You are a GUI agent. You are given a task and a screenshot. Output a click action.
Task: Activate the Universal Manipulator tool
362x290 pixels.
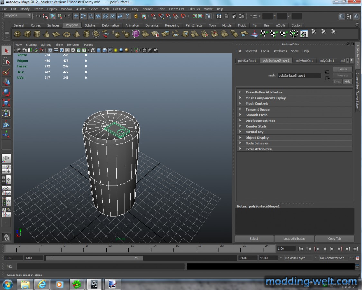click(x=6, y=113)
